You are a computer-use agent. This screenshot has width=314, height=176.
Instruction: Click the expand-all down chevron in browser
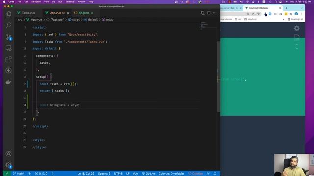pyautogui.click(x=297, y=48)
